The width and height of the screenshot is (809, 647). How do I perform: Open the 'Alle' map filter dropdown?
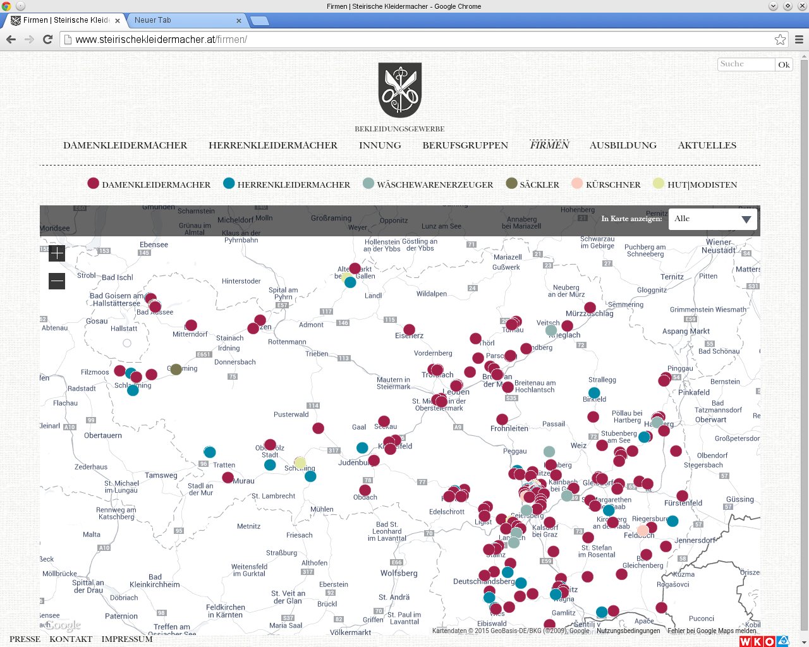pyautogui.click(x=712, y=219)
